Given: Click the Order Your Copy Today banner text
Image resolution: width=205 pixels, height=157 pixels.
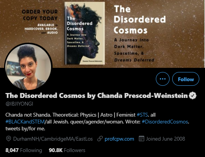Looking at the screenshot, I should tap(40, 15).
